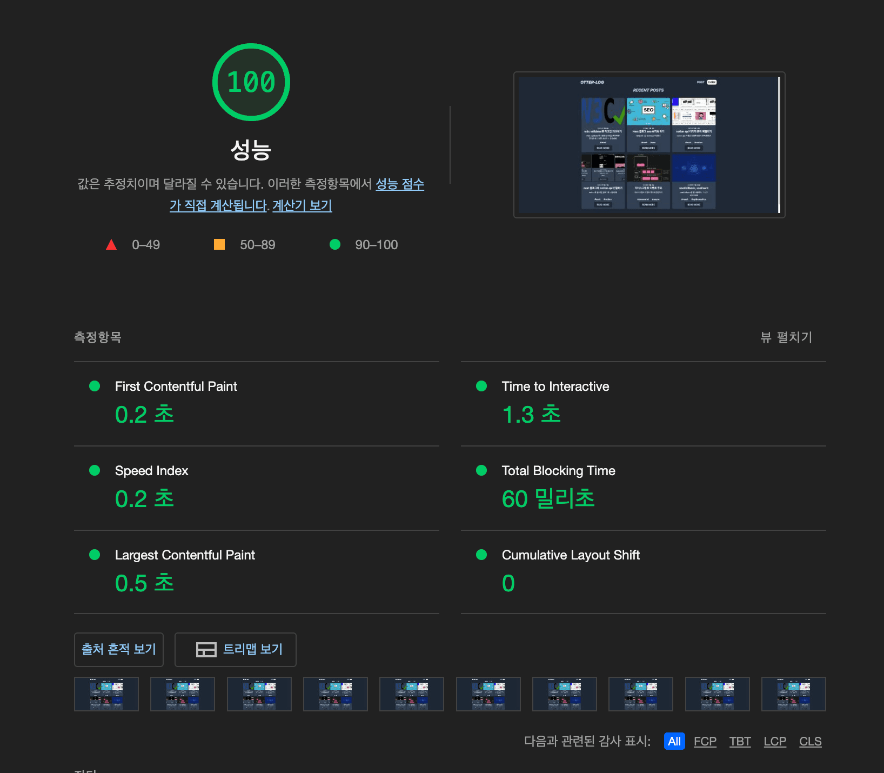
Task: Enable the FCP audit filter chip
Action: [705, 742]
